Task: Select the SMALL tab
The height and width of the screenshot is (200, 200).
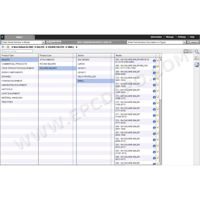Action: point(19,37)
